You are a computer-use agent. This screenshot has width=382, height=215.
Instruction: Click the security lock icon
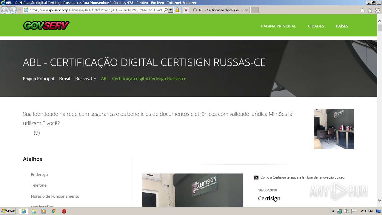[x=177, y=10]
